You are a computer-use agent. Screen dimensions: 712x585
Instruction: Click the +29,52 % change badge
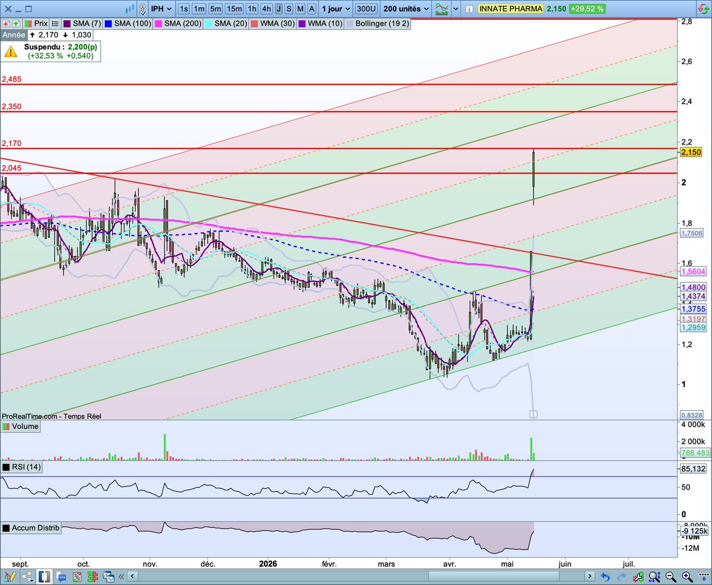pos(587,9)
